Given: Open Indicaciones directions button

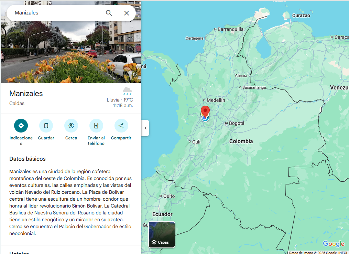Looking at the screenshot, I should [21, 126].
